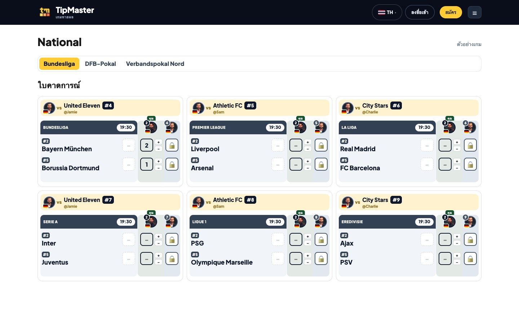Click the yellow สมัคร sign-up button
This screenshot has height=324, width=519.
451,12
